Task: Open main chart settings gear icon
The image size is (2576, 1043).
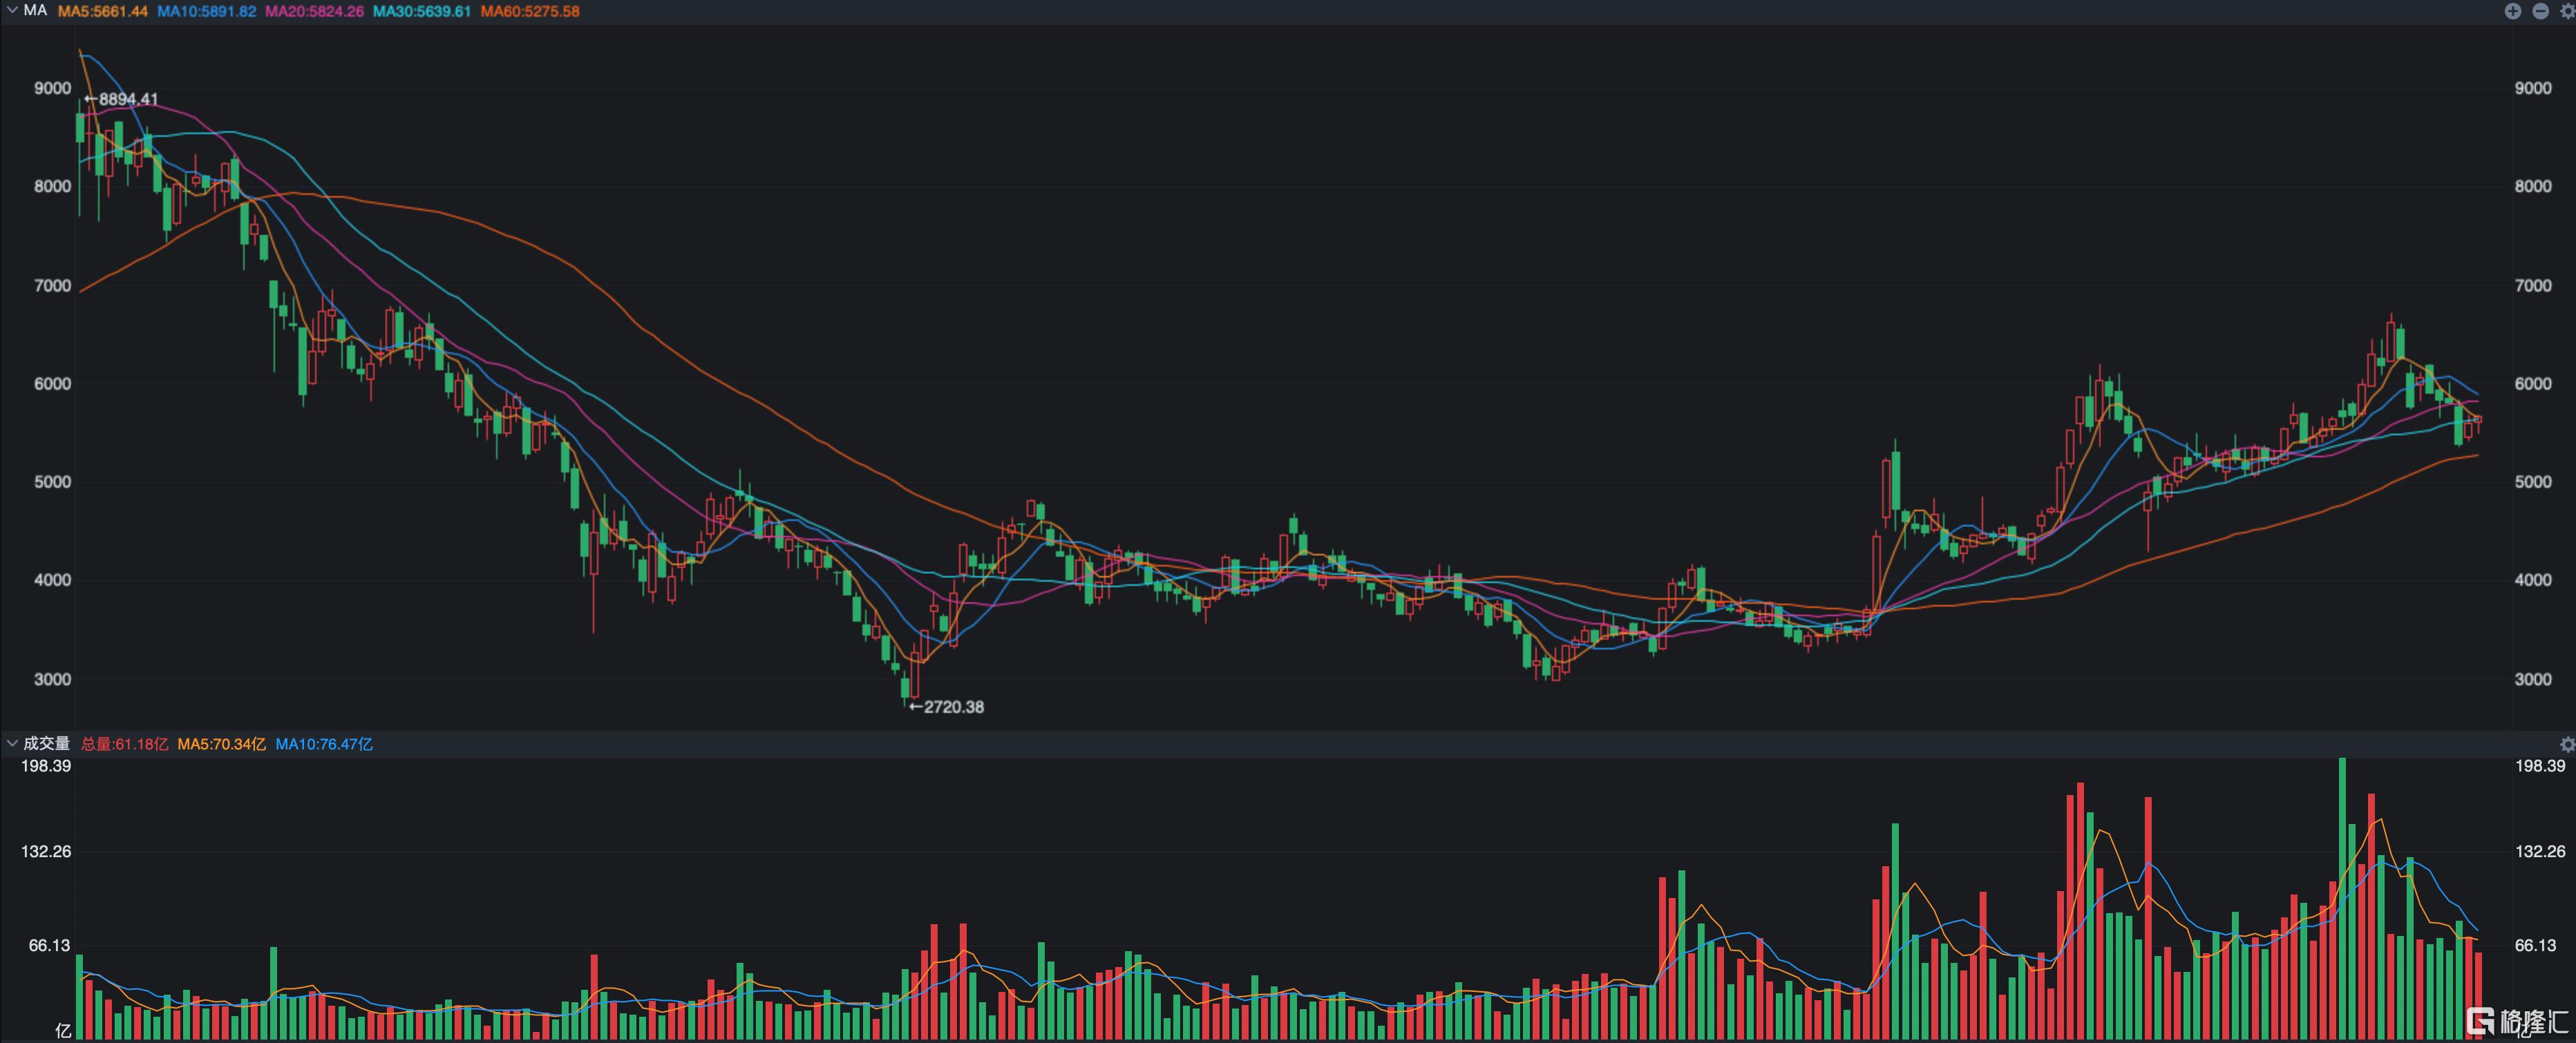Action: tap(2566, 11)
